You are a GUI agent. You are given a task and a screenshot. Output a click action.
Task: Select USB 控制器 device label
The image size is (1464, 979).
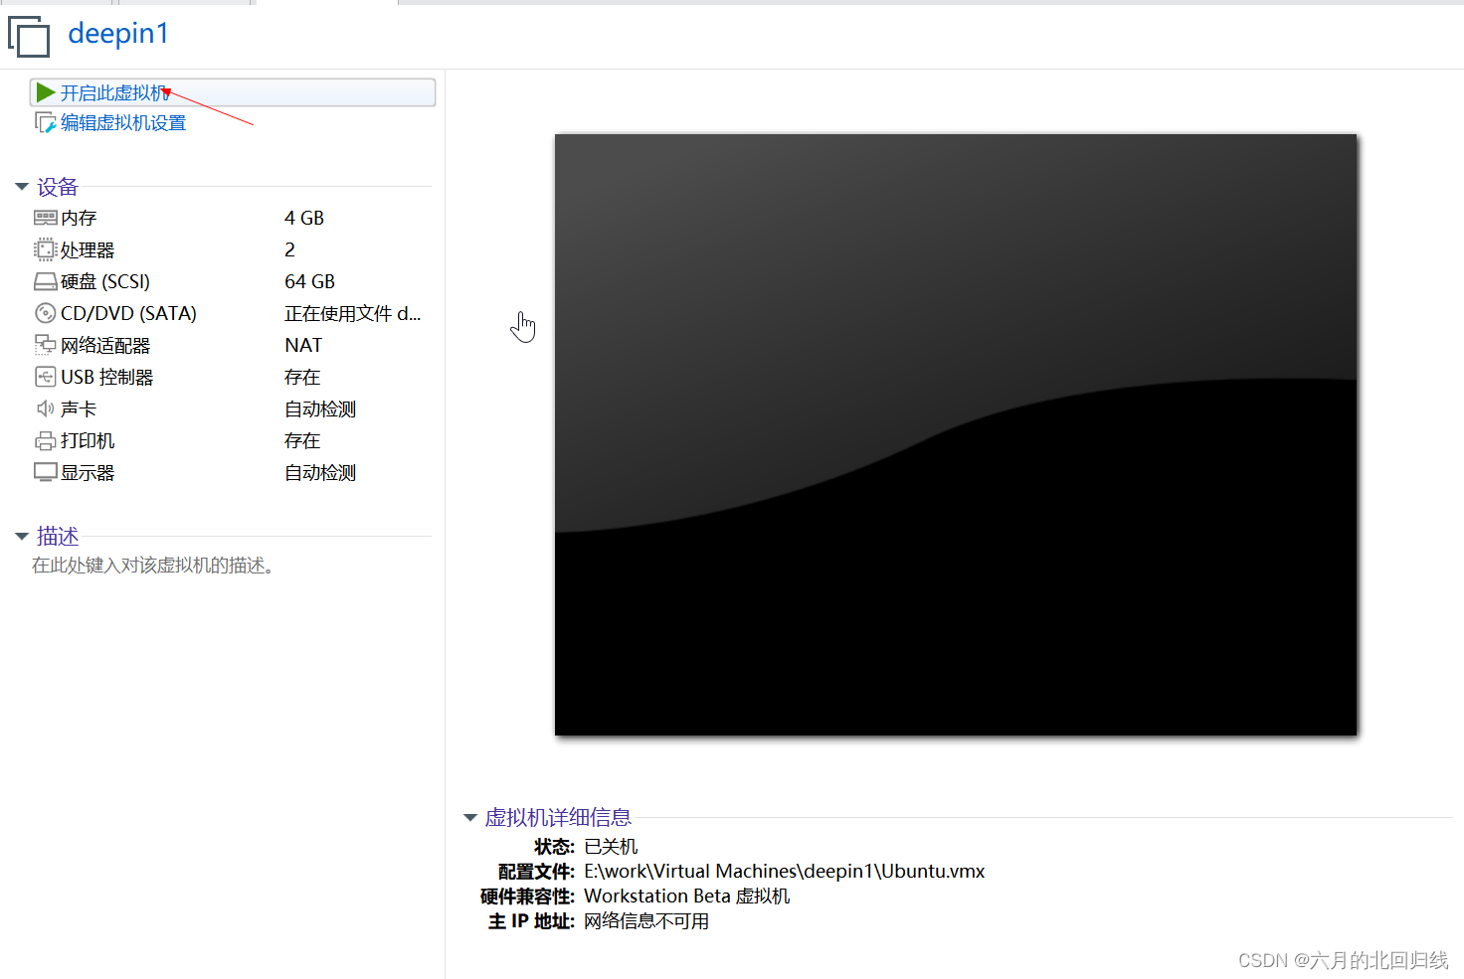(x=107, y=377)
